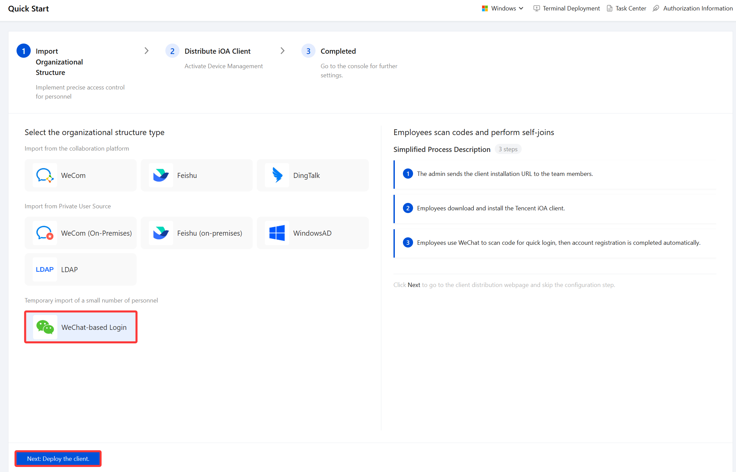The height and width of the screenshot is (472, 736).
Task: Click the 3 steps badge
Action: [508, 149]
